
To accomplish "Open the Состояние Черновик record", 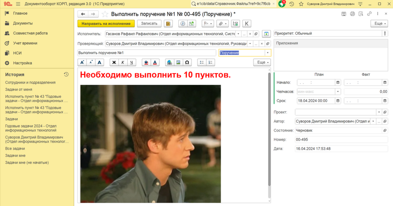I will [385, 130].
